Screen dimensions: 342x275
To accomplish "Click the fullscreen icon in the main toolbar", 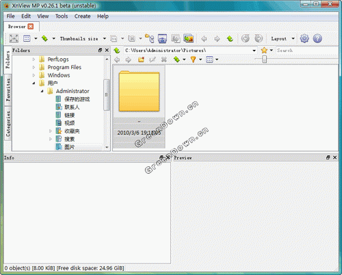I will coord(14,38).
